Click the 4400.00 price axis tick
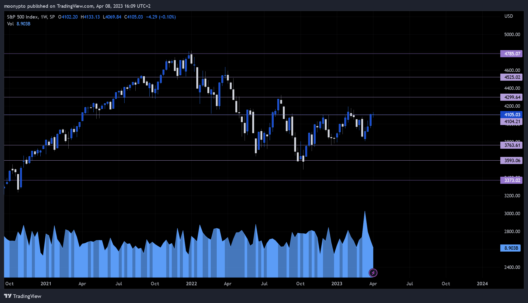 point(512,88)
